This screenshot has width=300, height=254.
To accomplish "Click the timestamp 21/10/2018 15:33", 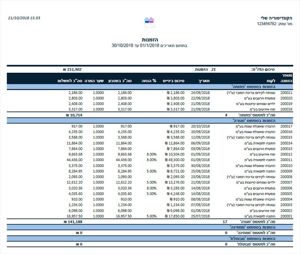I will coord(24,18).
